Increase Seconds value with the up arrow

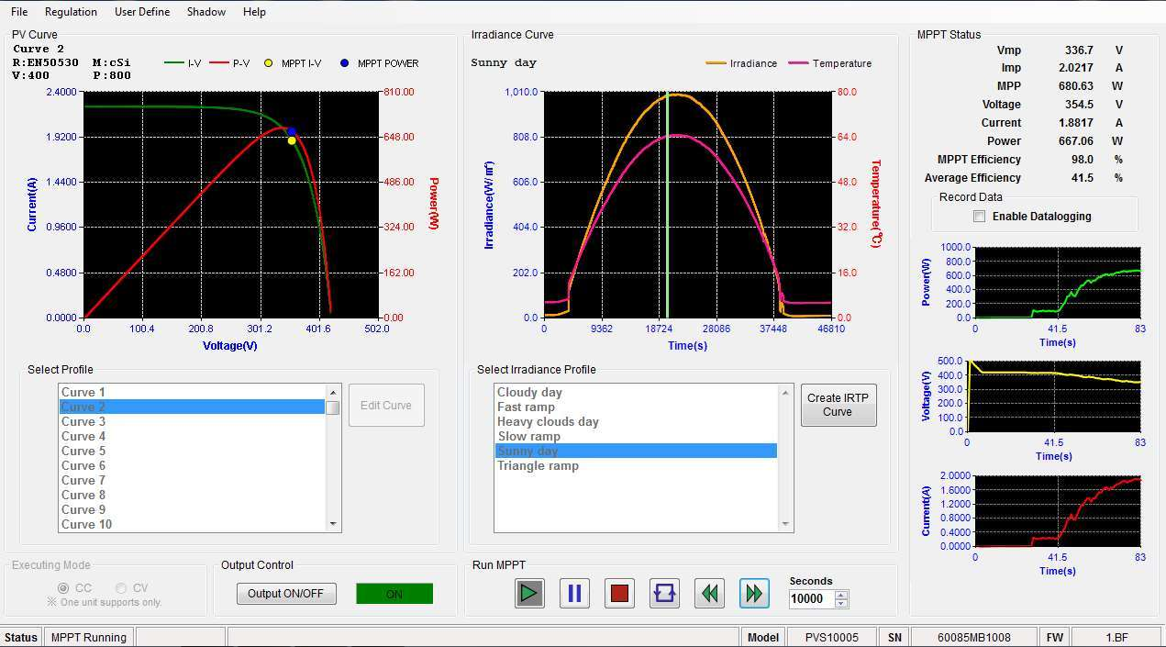[x=841, y=595]
